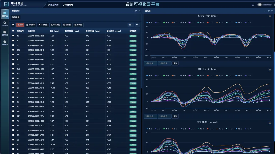The height and width of the screenshot is (154, 275).
Task: Toggle 1-3 series in 变化速率 legend
Action: coord(248,129)
